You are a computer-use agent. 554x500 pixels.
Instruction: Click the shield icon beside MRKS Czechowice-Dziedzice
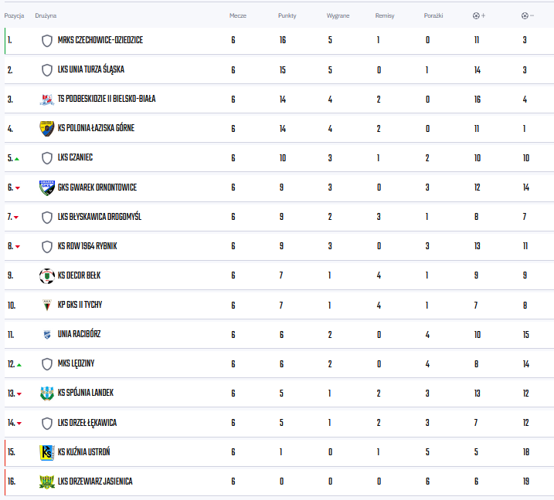coord(46,41)
